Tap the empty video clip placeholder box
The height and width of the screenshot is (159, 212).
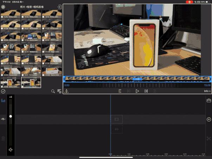117,119
